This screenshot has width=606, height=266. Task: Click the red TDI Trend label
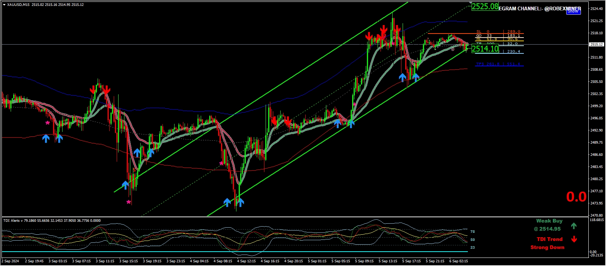point(550,239)
